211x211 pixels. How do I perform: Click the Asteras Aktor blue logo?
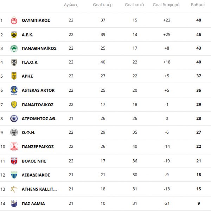[14, 90]
